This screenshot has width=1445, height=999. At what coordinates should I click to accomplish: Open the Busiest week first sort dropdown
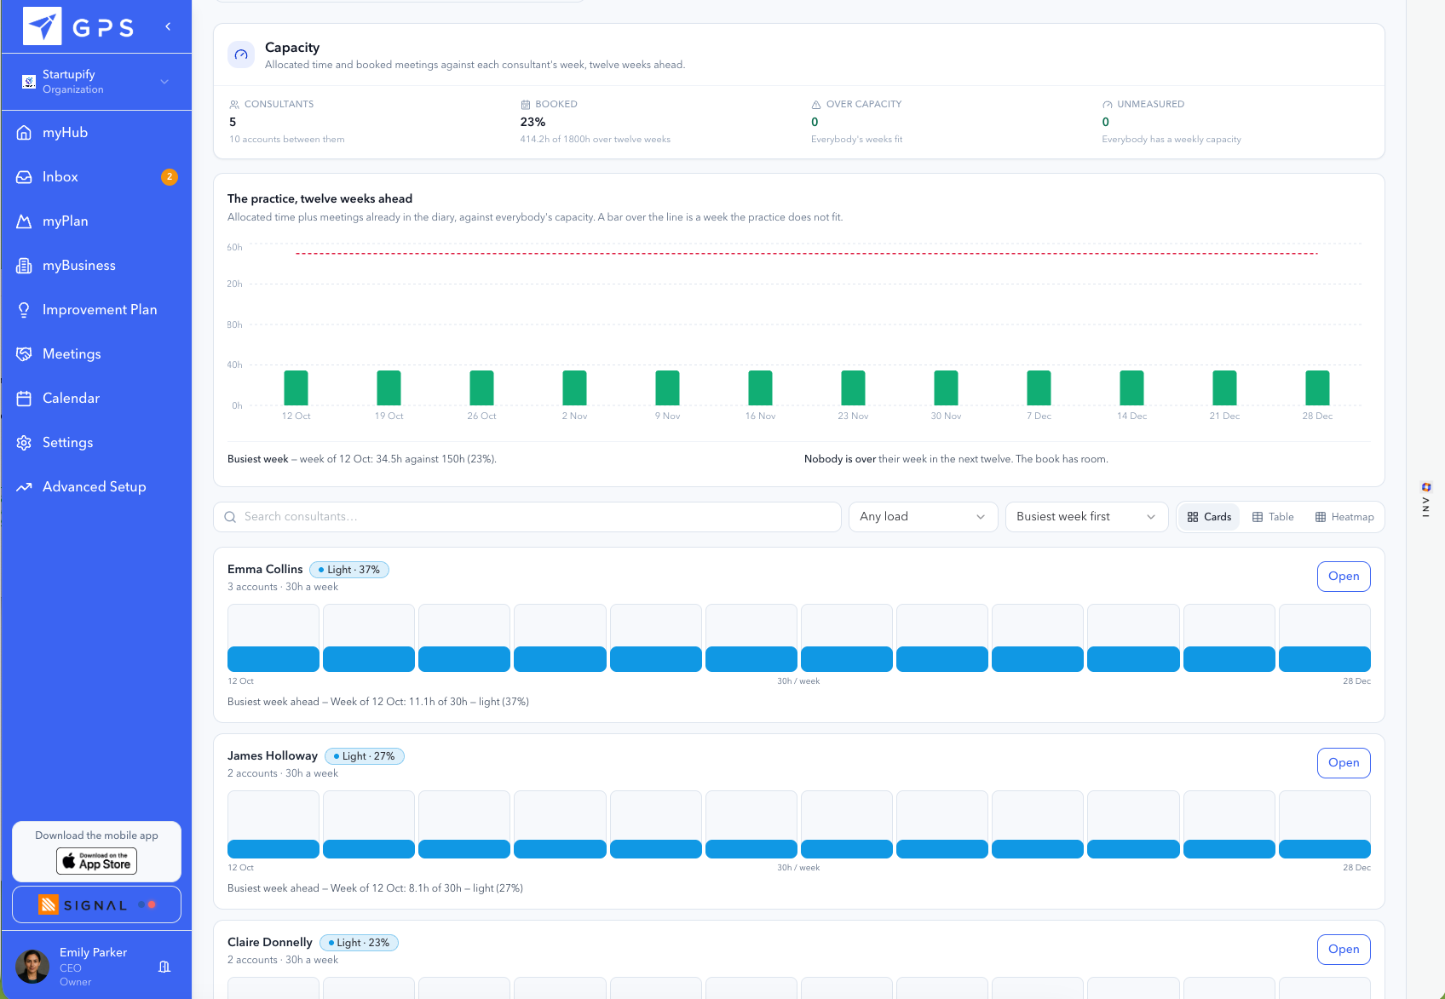click(1086, 517)
